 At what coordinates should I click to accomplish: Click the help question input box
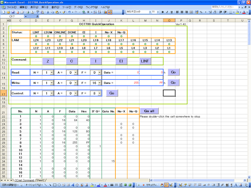click(x=225, y=7)
